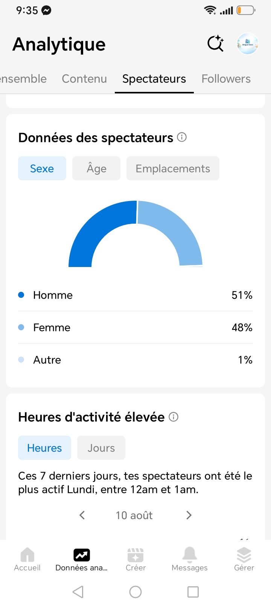Switch to the Followers tab
Viewport: 271px width, 607px height.
(x=226, y=79)
